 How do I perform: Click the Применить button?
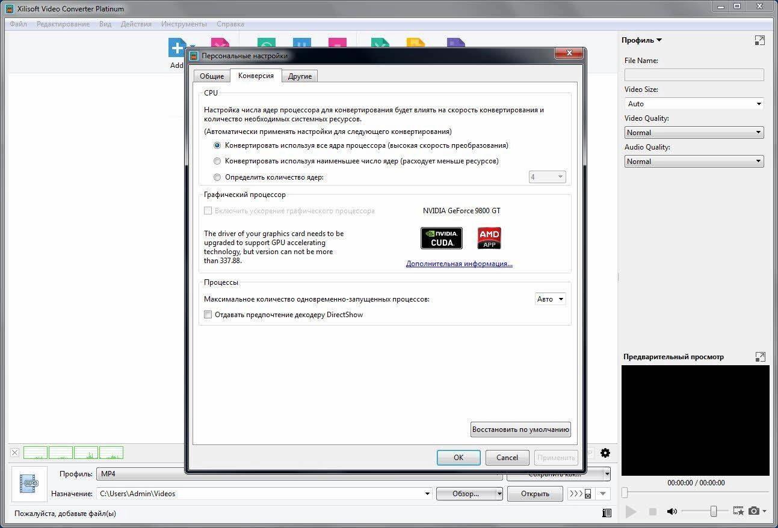(557, 458)
